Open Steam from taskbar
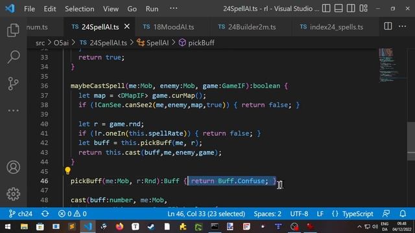Viewport: 415px width, 233px height. [x=151, y=227]
